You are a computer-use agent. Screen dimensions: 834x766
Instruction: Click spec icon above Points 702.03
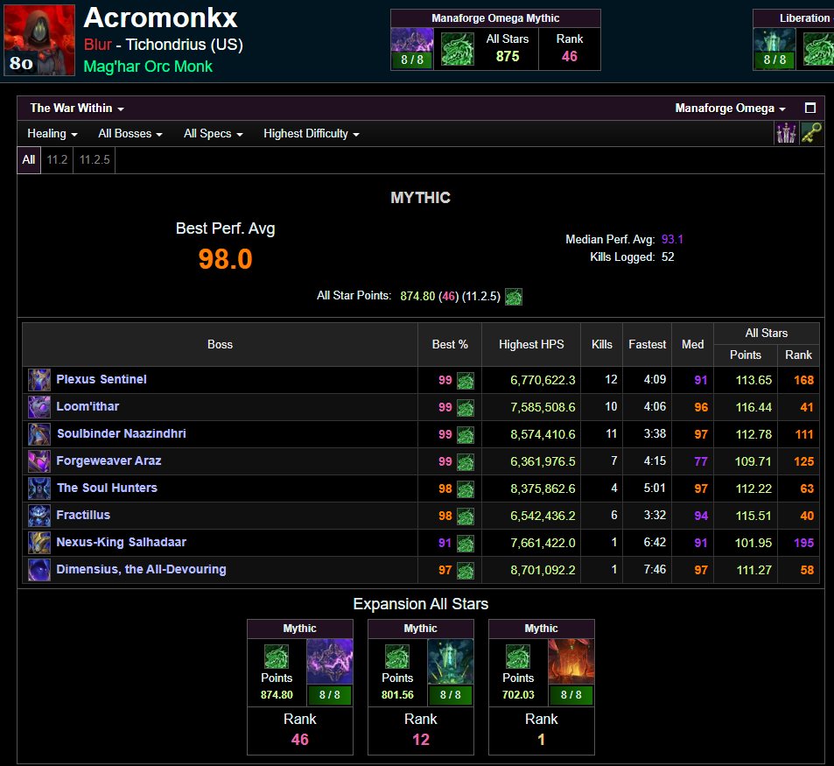518,657
